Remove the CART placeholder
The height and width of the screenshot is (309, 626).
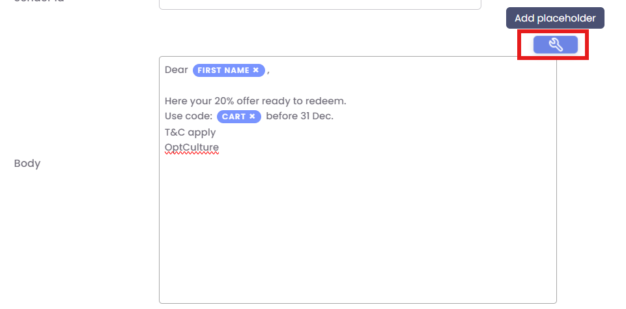[252, 117]
